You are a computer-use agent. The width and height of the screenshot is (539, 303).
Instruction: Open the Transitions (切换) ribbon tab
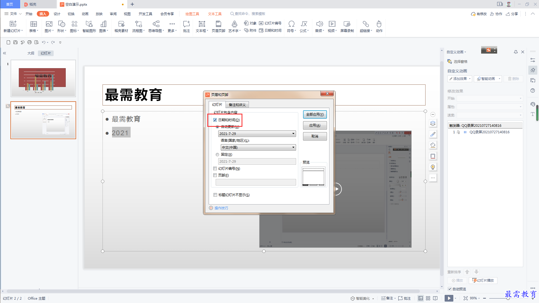(71, 14)
